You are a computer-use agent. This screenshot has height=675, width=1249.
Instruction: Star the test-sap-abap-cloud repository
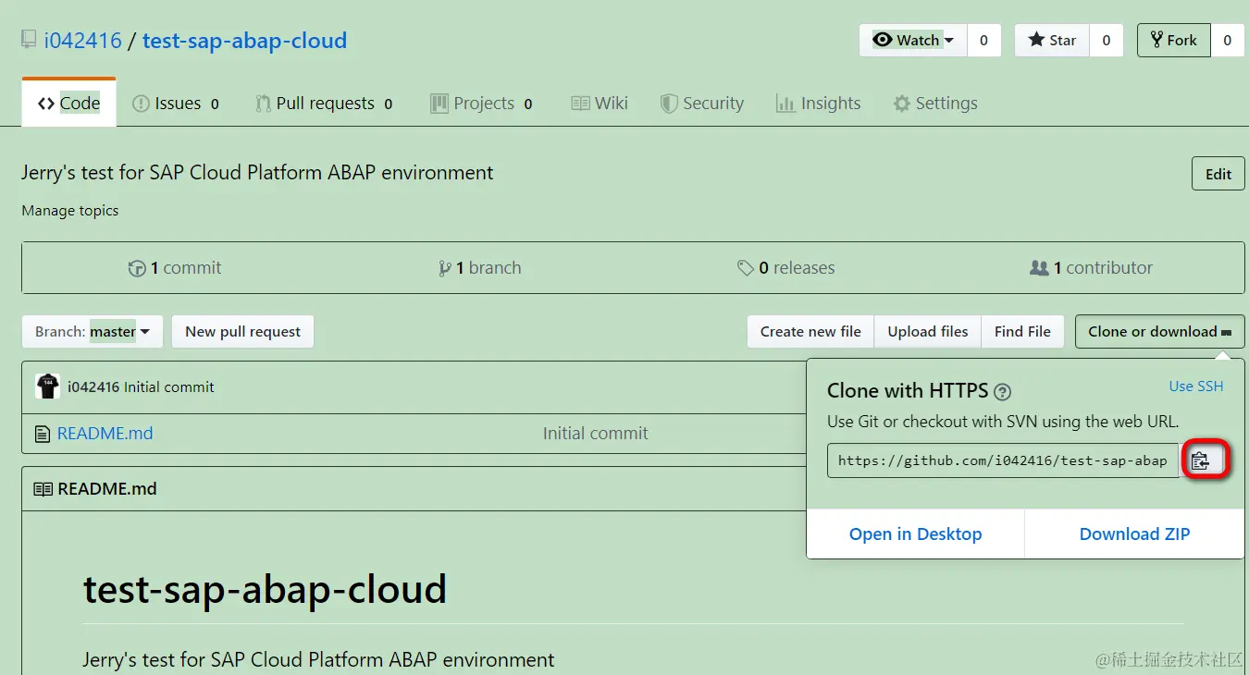1052,40
